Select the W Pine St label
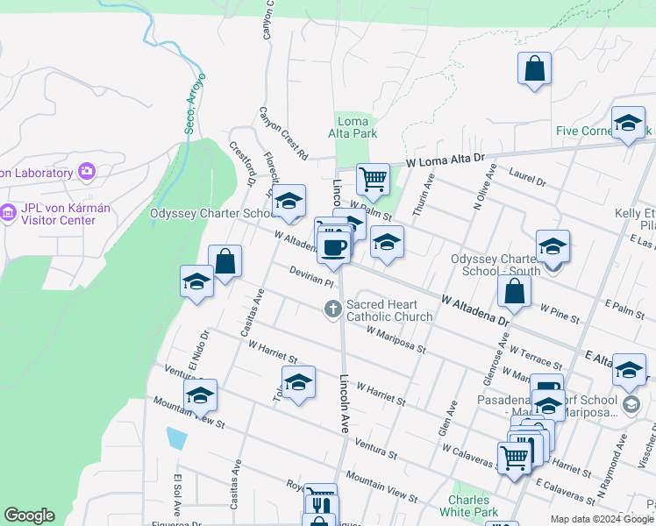Viewport: 656px width, 526px height. click(x=560, y=314)
